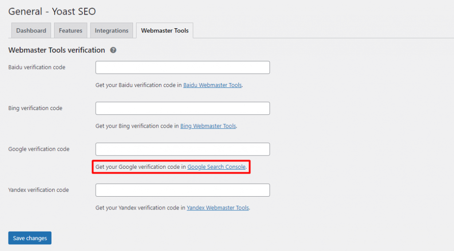Focus the Yandex verification code field
454x251 pixels.
183,190
